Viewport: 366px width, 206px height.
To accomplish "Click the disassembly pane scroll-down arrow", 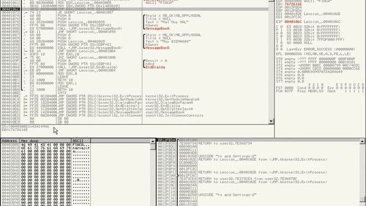I will (x=271, y=121).
